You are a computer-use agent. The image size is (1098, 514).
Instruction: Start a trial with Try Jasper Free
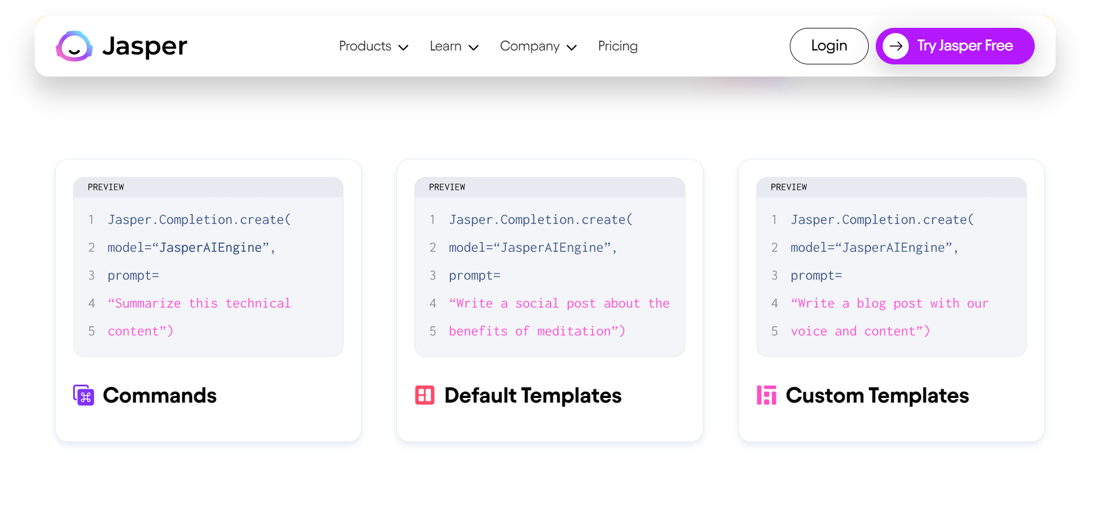coord(955,46)
